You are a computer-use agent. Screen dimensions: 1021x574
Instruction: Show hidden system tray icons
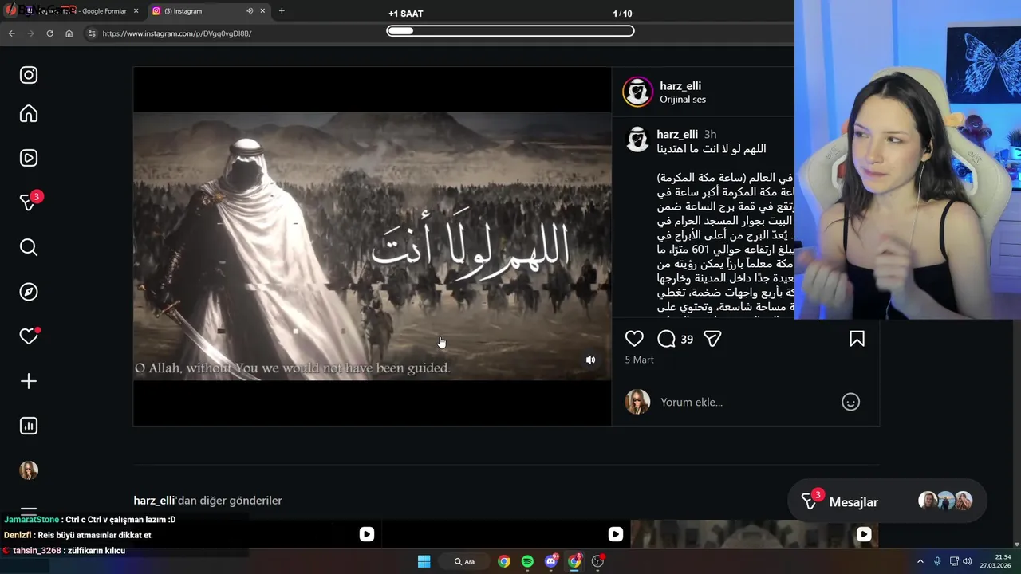point(920,561)
